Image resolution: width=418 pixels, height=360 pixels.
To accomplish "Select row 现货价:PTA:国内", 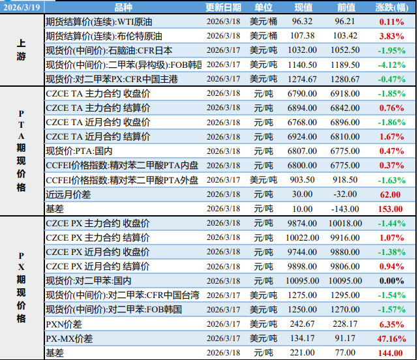I will click(230, 151).
